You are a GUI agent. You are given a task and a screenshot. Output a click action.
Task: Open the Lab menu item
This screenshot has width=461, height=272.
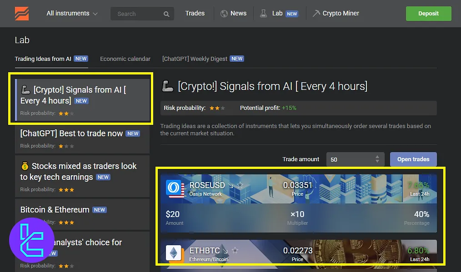coord(279,14)
